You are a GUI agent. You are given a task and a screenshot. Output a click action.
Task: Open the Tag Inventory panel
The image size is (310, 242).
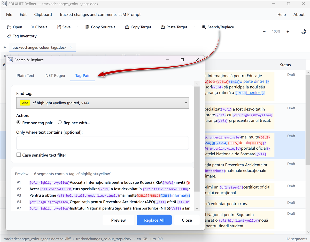point(22,36)
